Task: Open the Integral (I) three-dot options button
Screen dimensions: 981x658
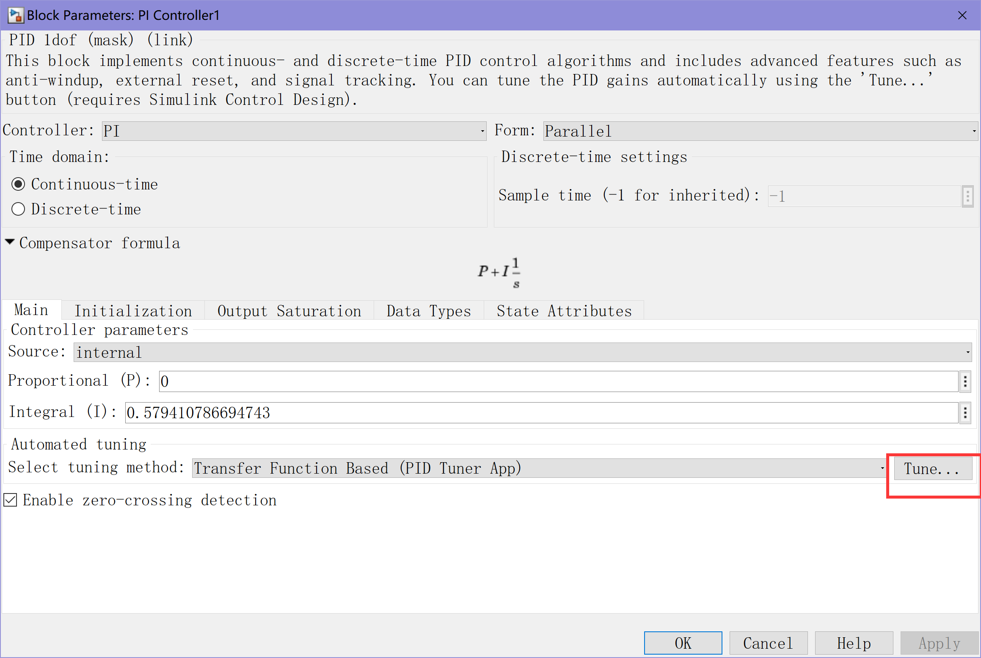Action: click(x=965, y=413)
